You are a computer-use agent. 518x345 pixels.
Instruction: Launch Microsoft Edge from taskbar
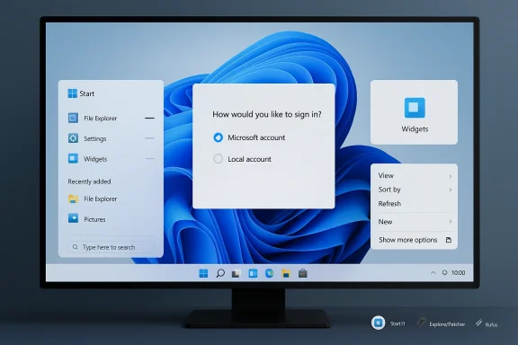269,273
